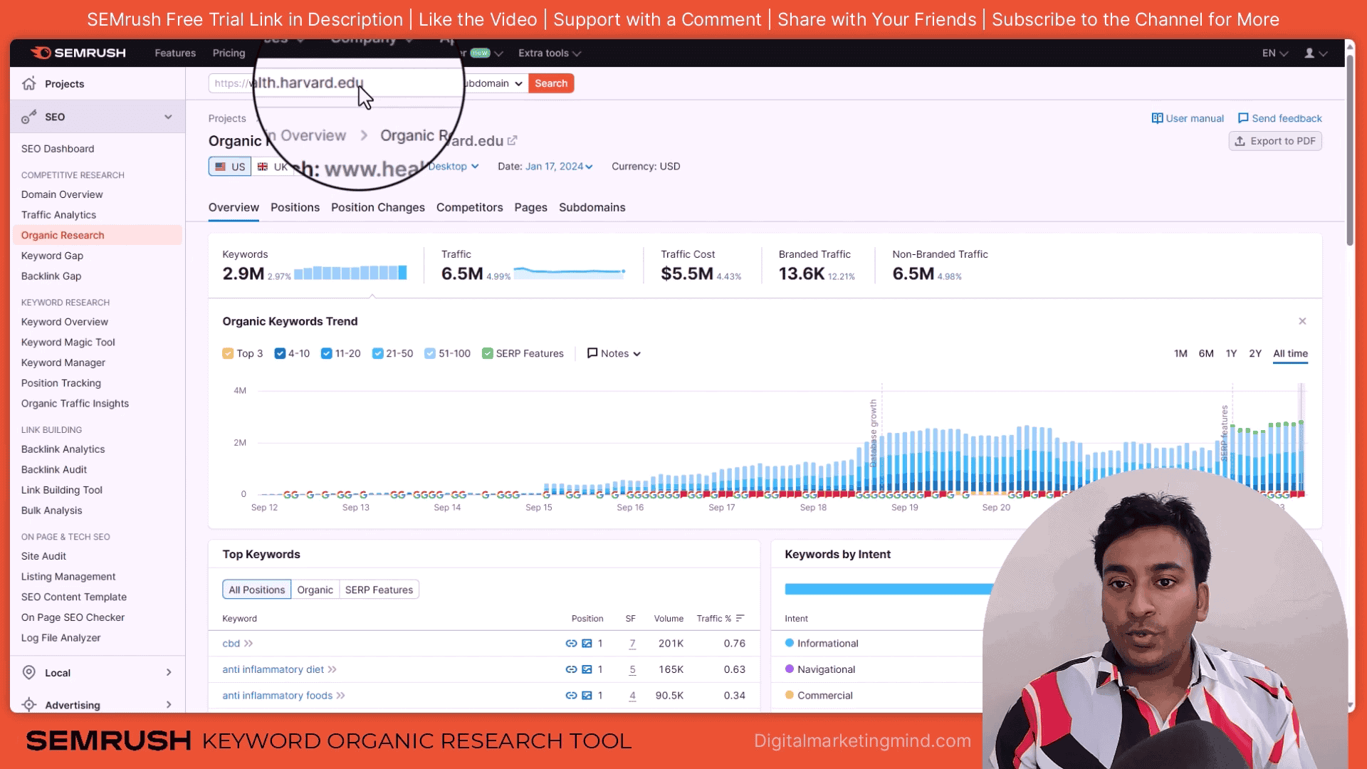
Task: Toggle the 21-50 positions checkbox
Action: (377, 353)
